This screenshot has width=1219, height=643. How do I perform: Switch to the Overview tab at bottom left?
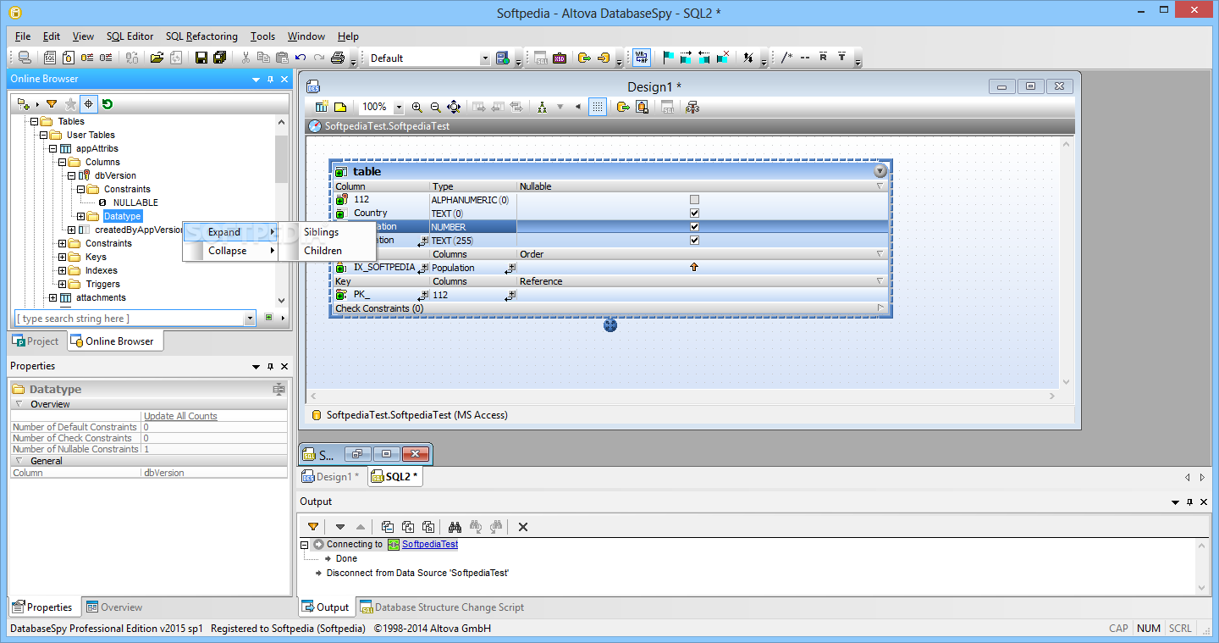point(113,607)
